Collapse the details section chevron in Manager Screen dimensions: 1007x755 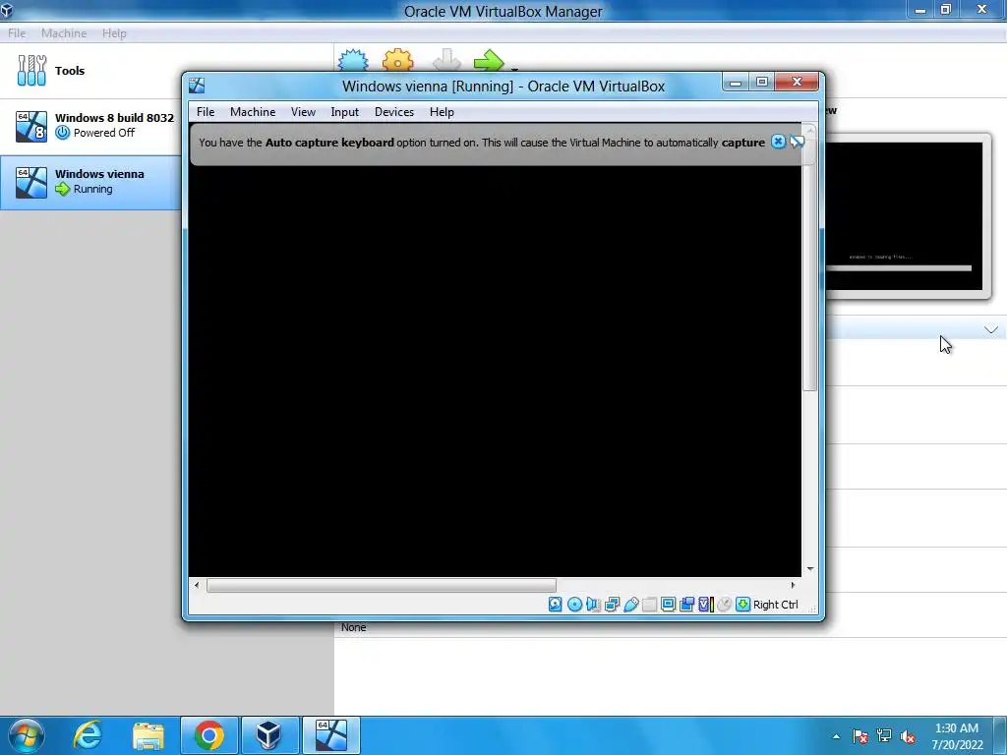[991, 330]
